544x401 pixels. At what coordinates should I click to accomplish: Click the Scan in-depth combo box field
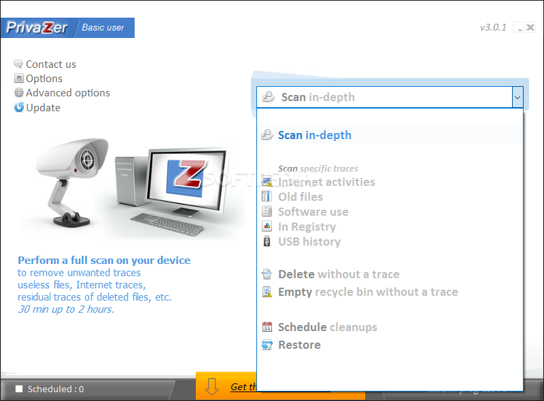tap(384, 97)
